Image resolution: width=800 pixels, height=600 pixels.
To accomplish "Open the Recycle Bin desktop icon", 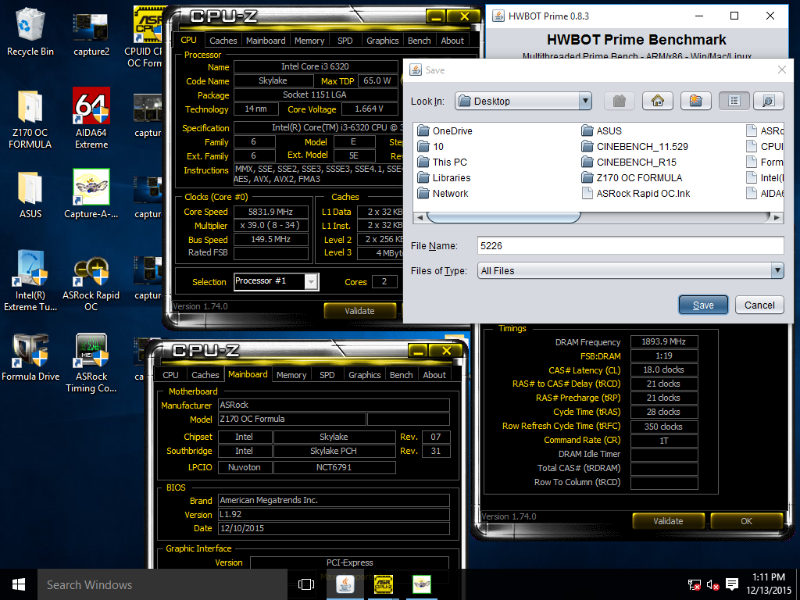I will (30, 31).
